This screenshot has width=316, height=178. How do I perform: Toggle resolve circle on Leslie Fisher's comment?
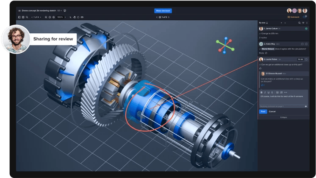[x=306, y=59]
